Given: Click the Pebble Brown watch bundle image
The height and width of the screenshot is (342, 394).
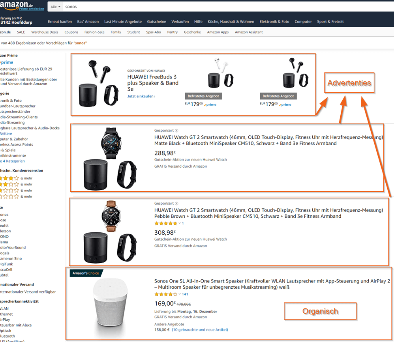Looking at the screenshot, I should [x=110, y=232].
